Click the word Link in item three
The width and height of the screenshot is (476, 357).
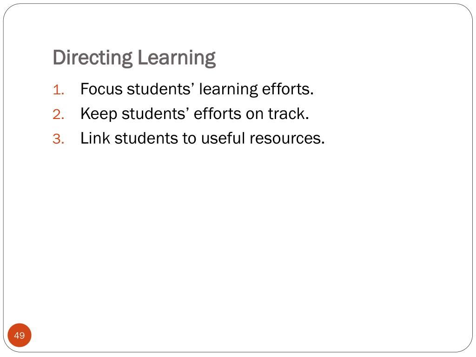coord(95,139)
